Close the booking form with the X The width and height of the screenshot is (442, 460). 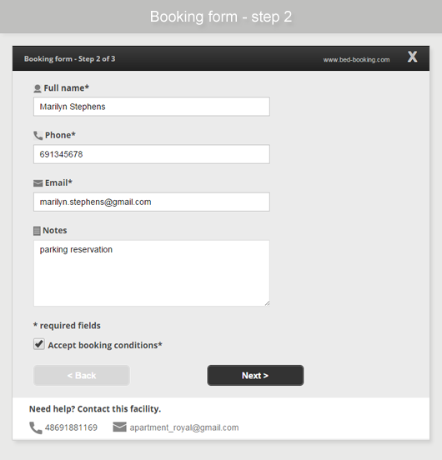click(x=412, y=57)
